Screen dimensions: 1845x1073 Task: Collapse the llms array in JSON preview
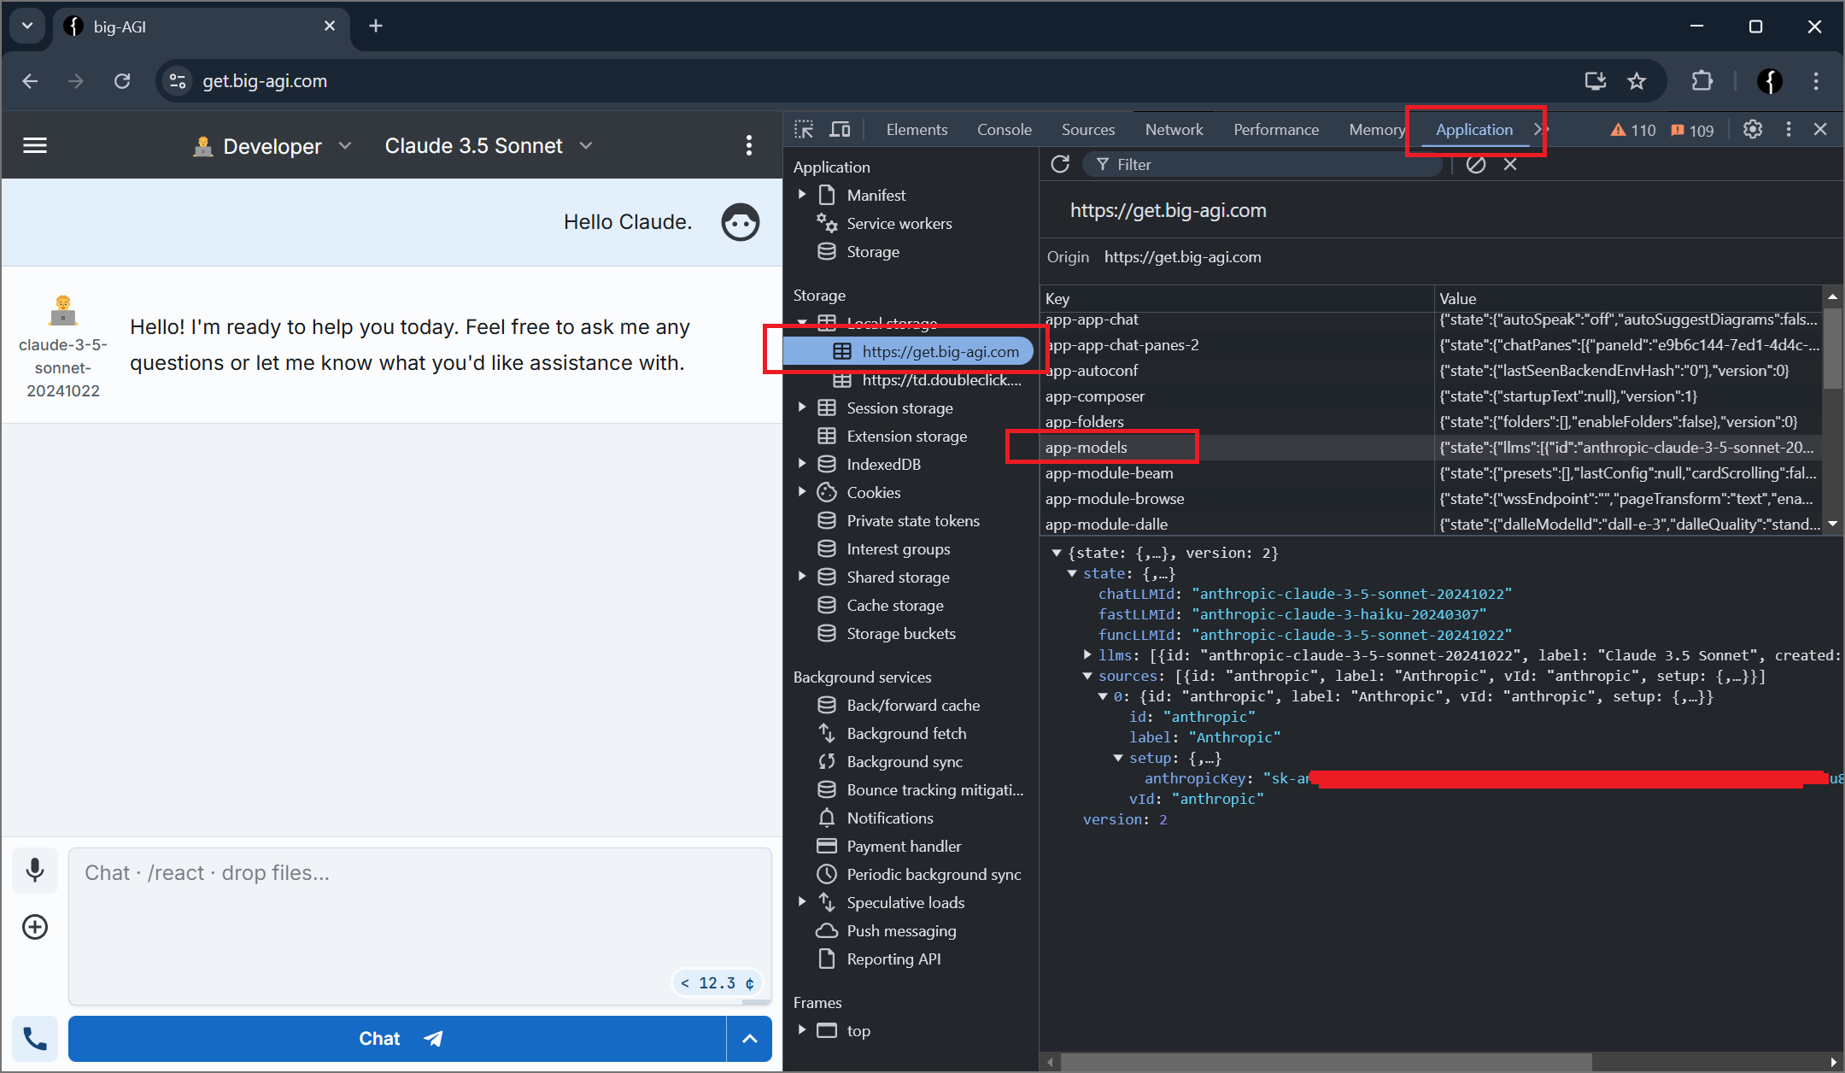point(1087,655)
